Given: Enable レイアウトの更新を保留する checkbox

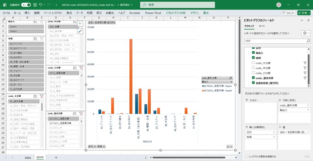Looking at the screenshot, I should (247, 156).
